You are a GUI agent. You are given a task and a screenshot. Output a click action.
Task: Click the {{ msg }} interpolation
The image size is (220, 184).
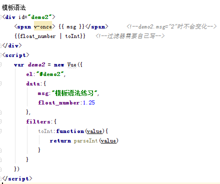pyautogui.click(x=71, y=26)
